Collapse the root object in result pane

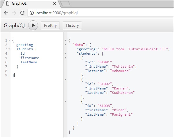tap(65, 40)
